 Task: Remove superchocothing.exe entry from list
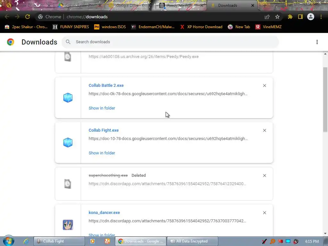point(264,176)
